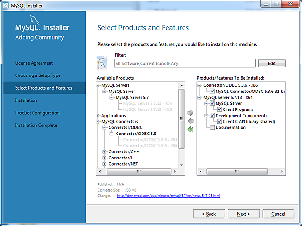Enable the Documentation checkbox

213,128
